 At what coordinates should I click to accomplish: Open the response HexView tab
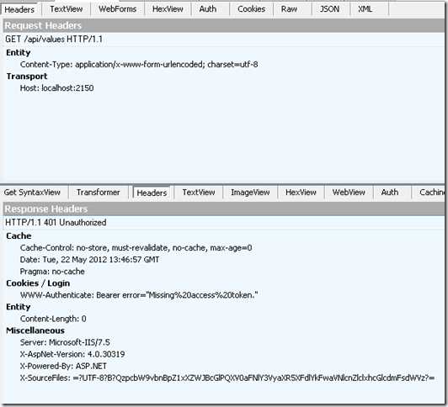click(x=301, y=193)
